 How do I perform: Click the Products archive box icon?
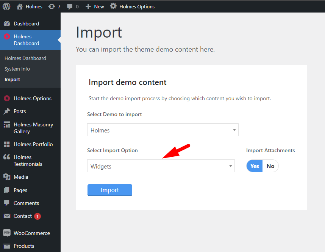[x=7, y=246]
